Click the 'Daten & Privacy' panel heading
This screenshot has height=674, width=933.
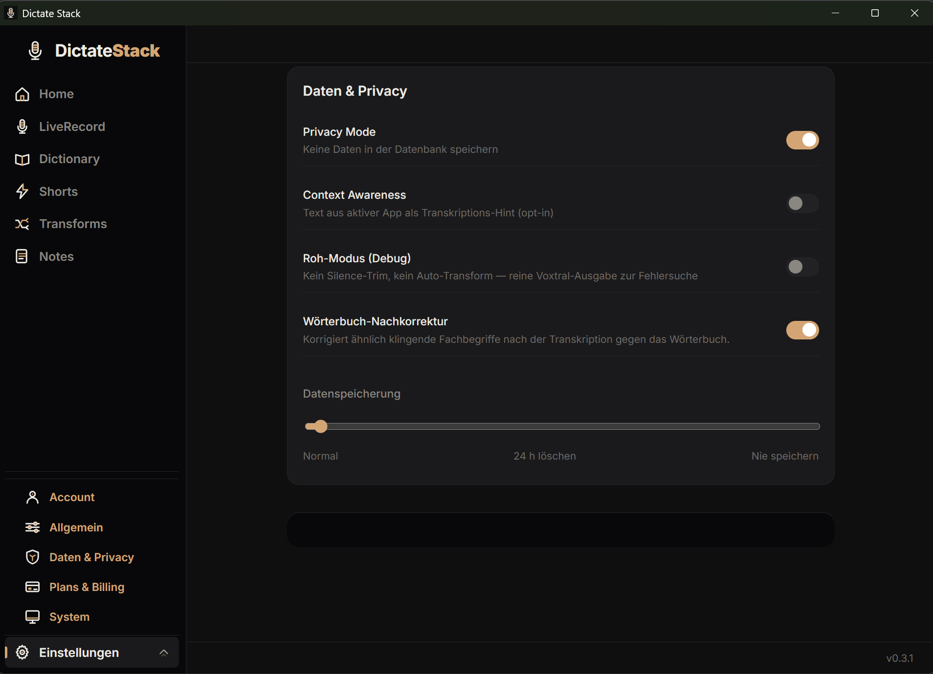pos(355,91)
